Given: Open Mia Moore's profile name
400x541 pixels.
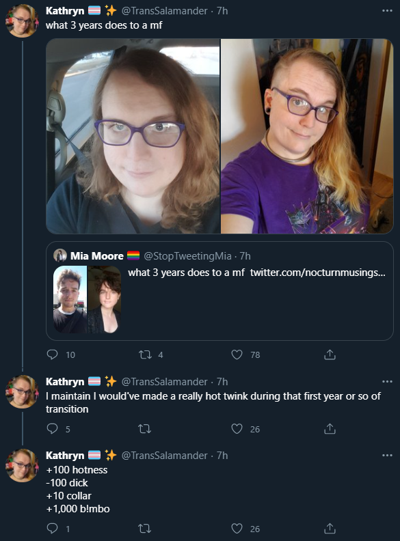Looking at the screenshot, I should pos(97,256).
